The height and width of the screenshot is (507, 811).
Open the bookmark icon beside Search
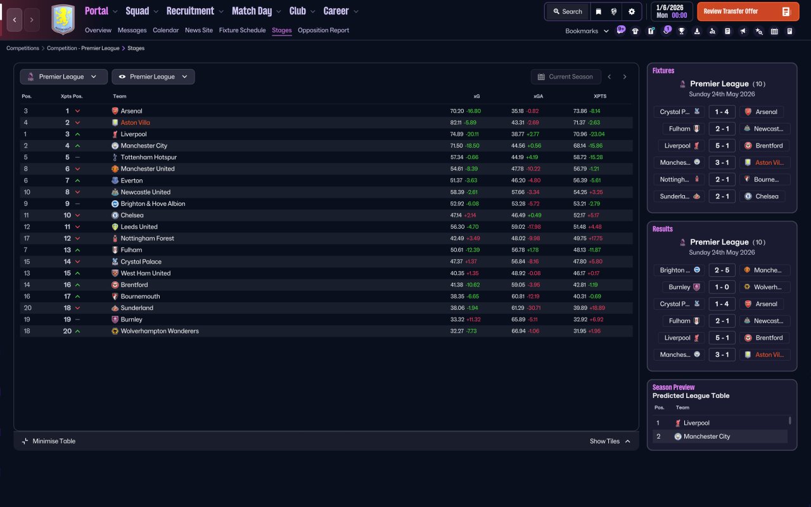click(598, 11)
